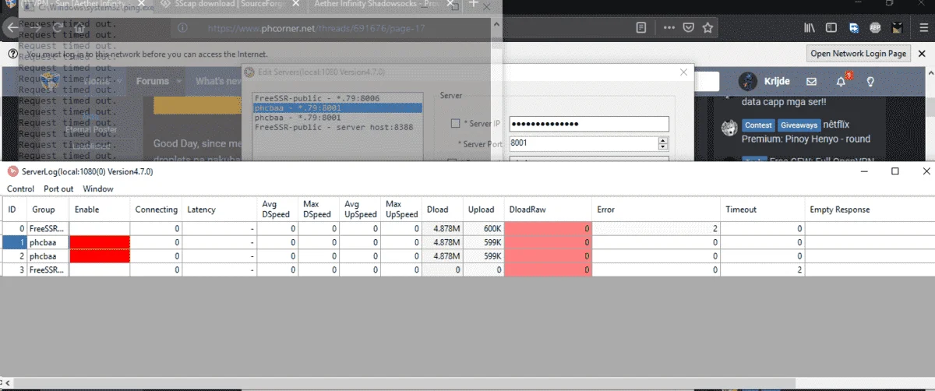This screenshot has height=391, width=935.
Task: Click the ServerLog window title icon
Action: point(12,171)
